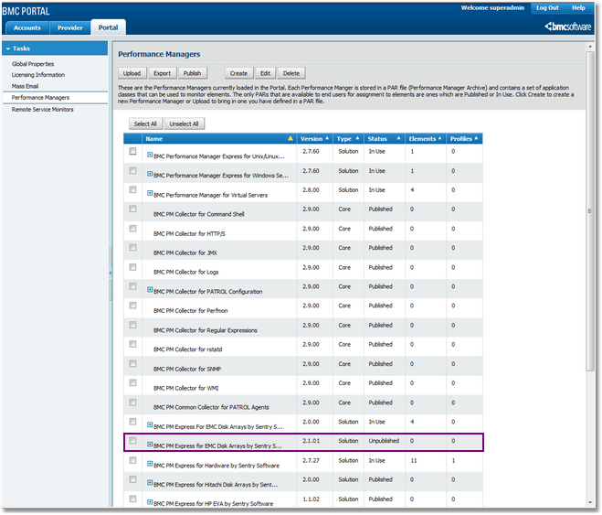Check box for Performance Manager Express for Unix/Linux

tap(132, 151)
